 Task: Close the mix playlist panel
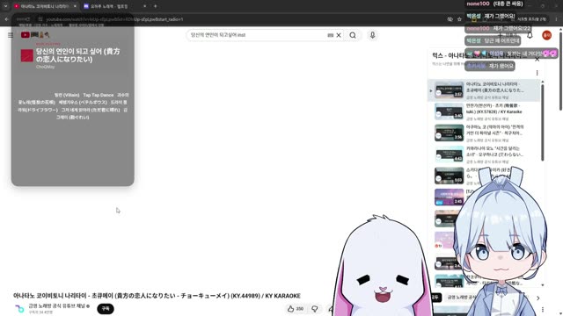click(537, 59)
